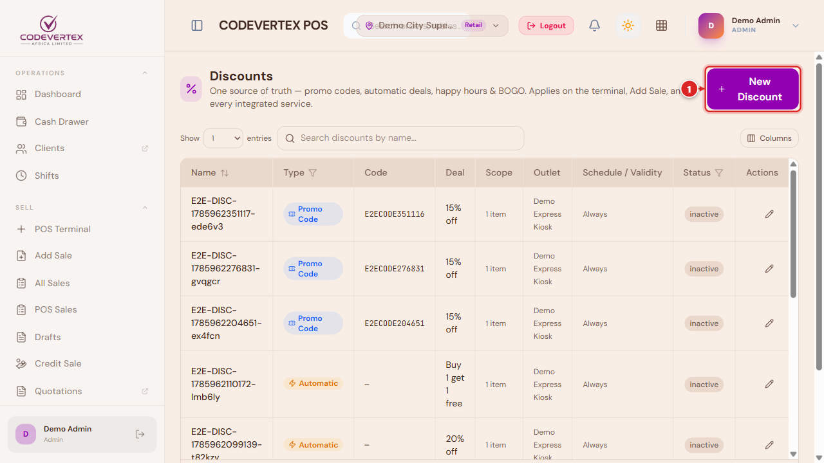Filter the Type column
The width and height of the screenshot is (824, 463).
click(x=313, y=173)
